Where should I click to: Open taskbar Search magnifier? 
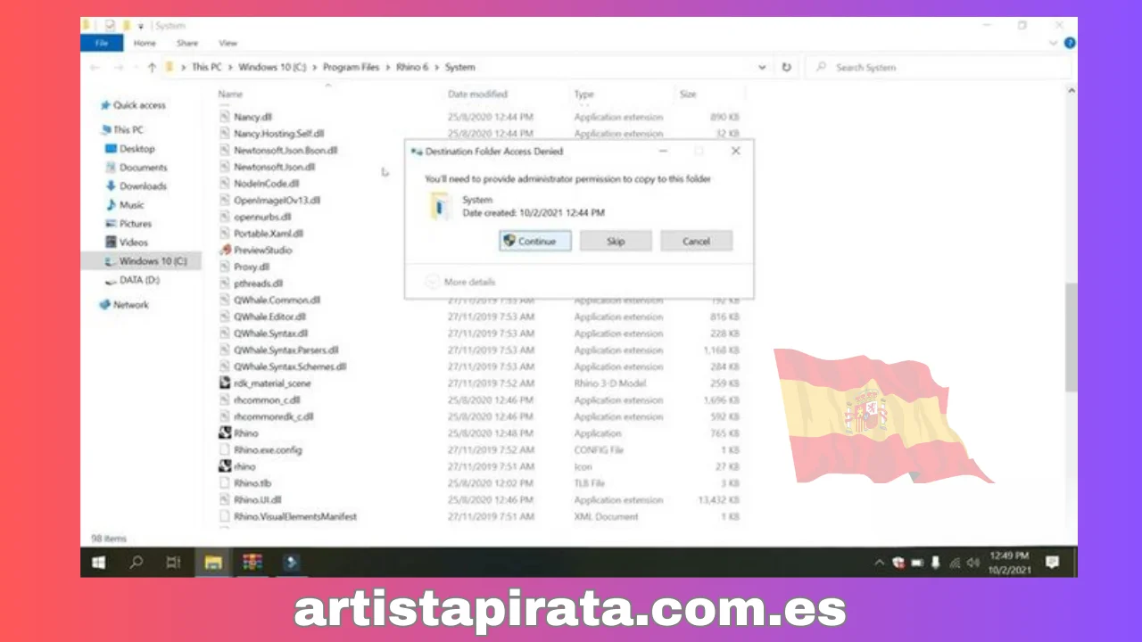pyautogui.click(x=137, y=563)
